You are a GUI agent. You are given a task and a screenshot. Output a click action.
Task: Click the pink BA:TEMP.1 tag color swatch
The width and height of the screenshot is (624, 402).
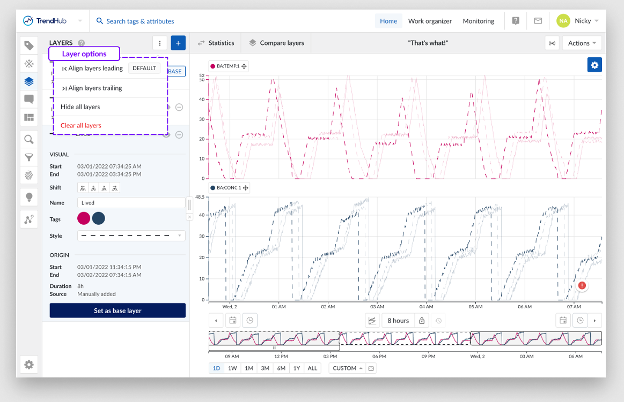click(84, 218)
